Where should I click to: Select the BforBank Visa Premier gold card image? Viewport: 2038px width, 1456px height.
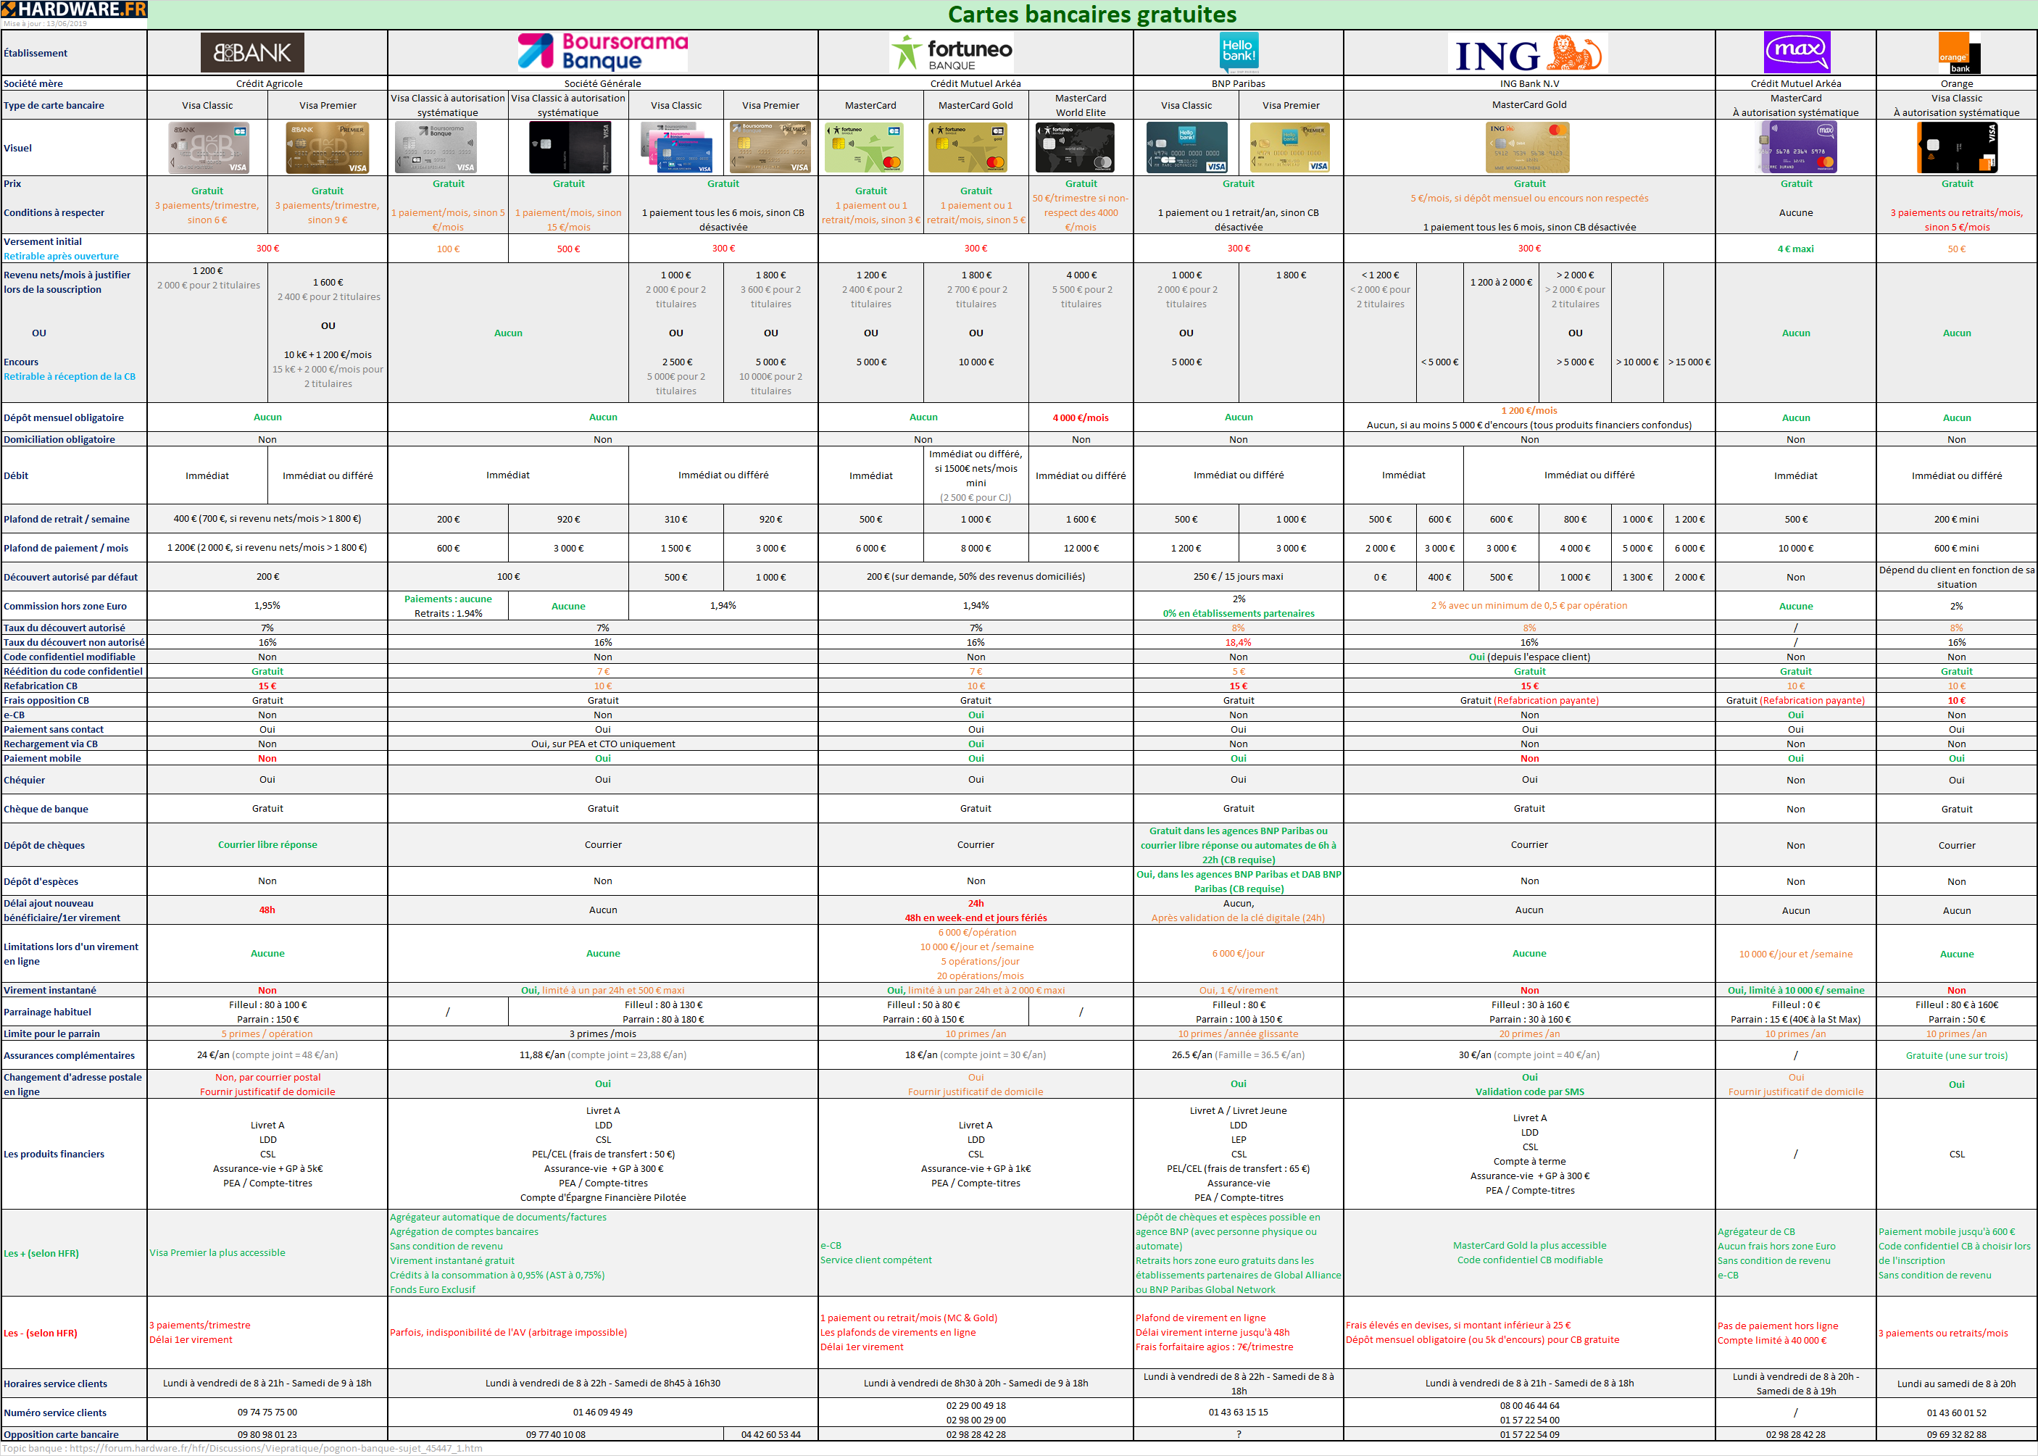click(328, 148)
